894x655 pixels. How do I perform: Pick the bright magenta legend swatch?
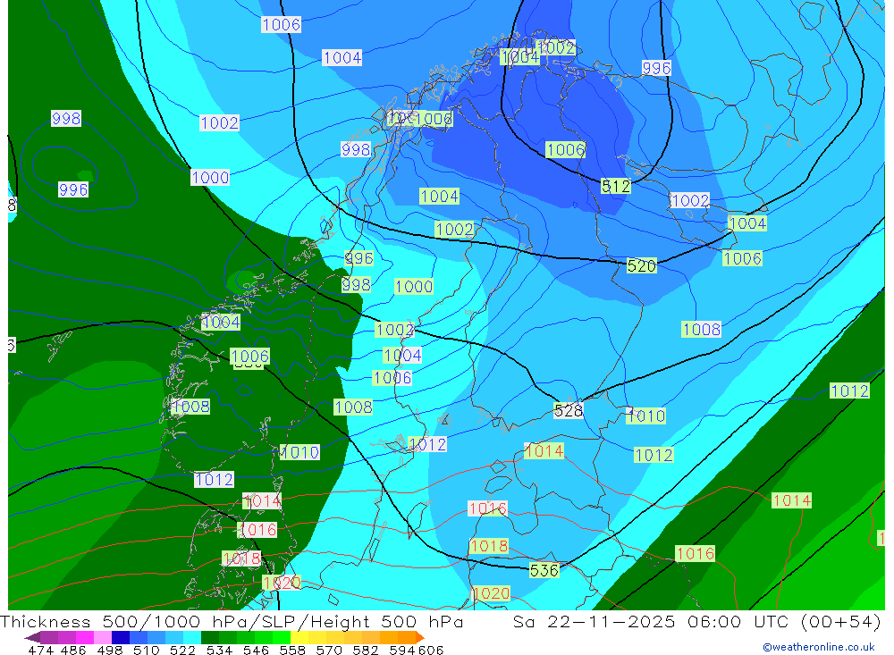point(84,637)
